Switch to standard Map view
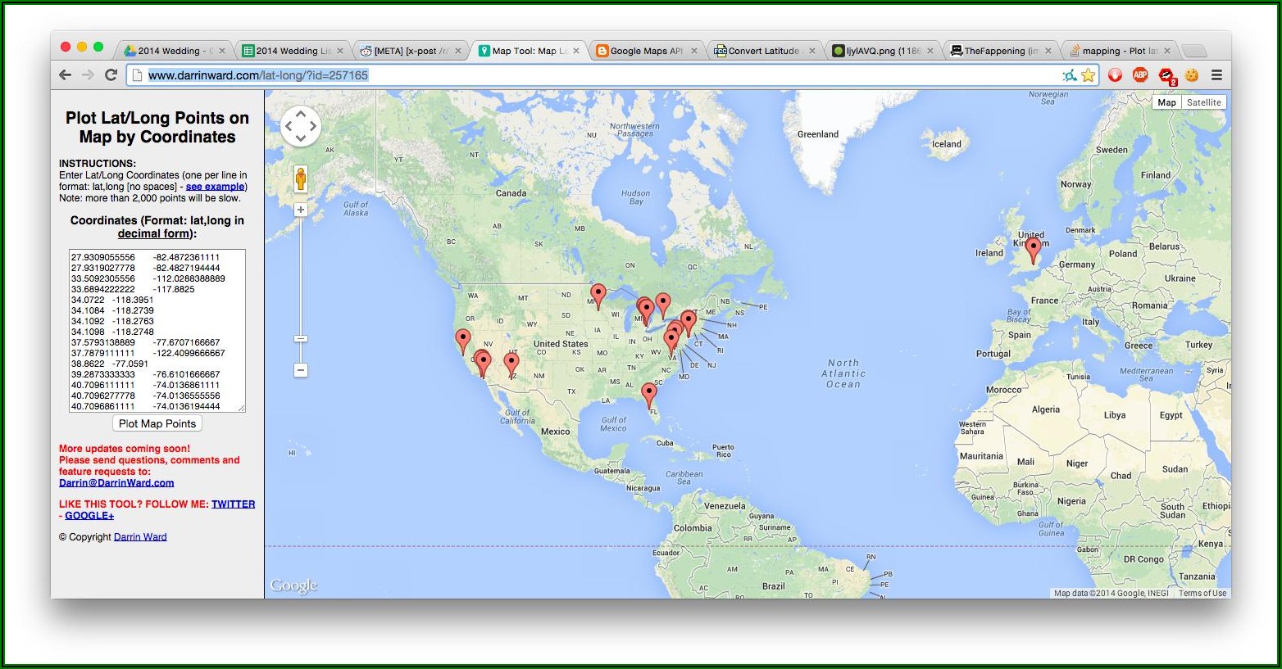Viewport: 1282px width, 669px height. pos(1166,102)
